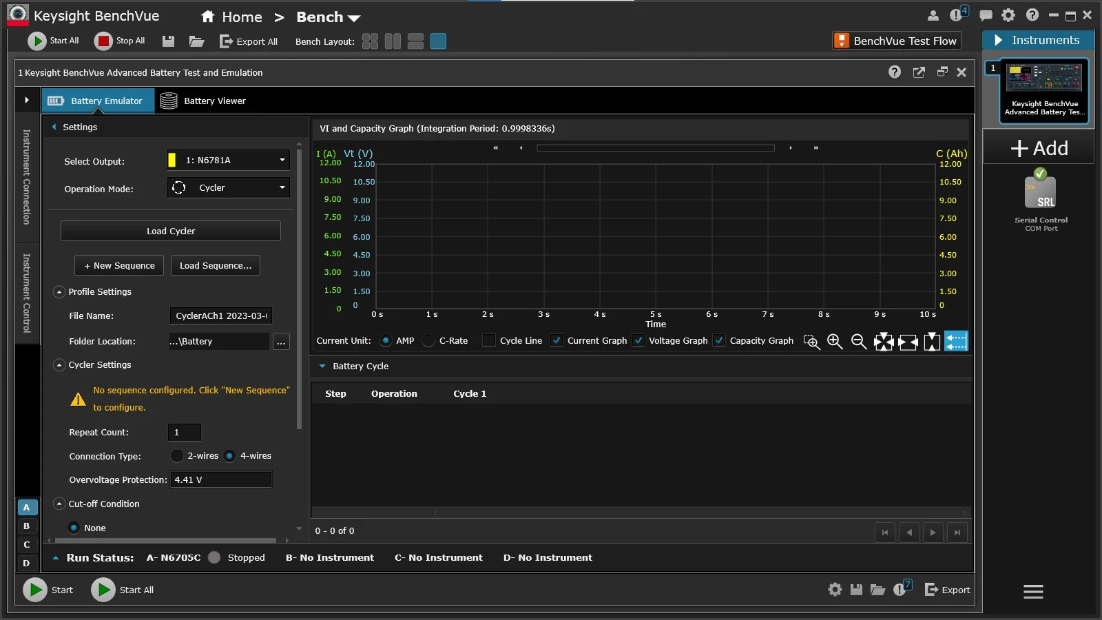The height and width of the screenshot is (620, 1102).
Task: Open the user account icon
Action: (933, 15)
